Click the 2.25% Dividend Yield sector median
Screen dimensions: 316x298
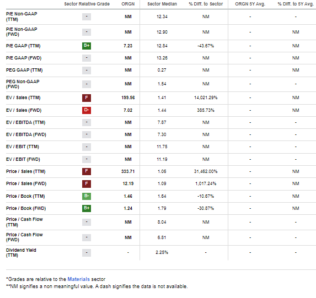click(162, 252)
